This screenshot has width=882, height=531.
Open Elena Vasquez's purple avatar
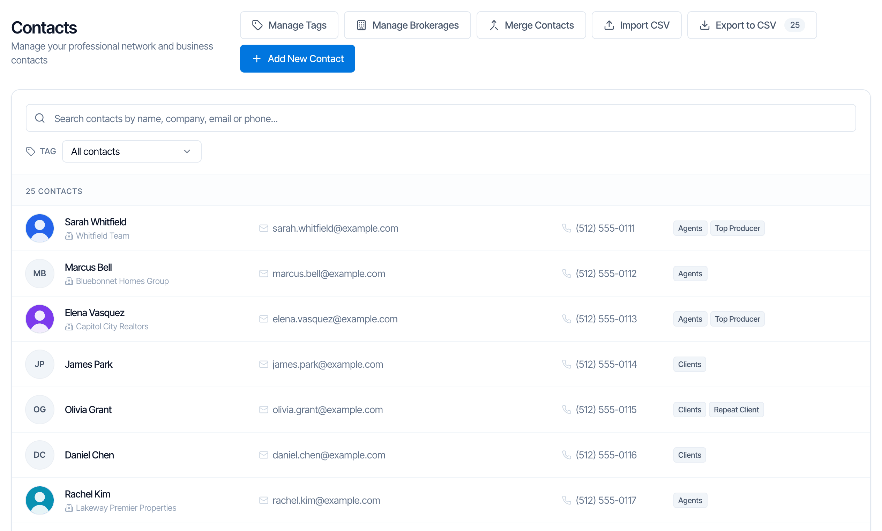40,319
